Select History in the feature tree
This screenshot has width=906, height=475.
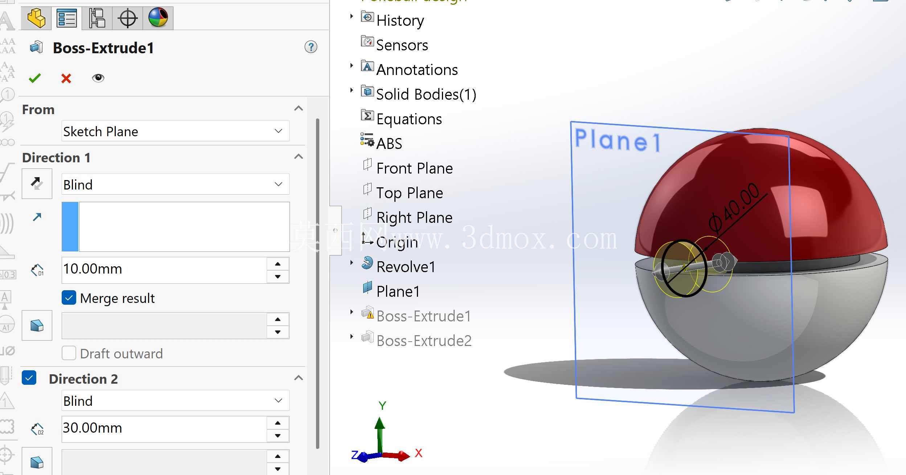tap(400, 20)
